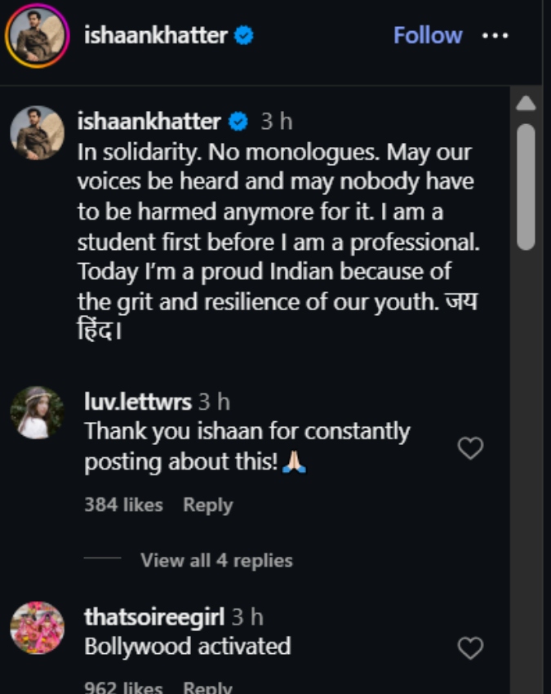Open ishaankhatter username in post header
Image resolution: width=551 pixels, height=694 pixels.
tap(156, 35)
